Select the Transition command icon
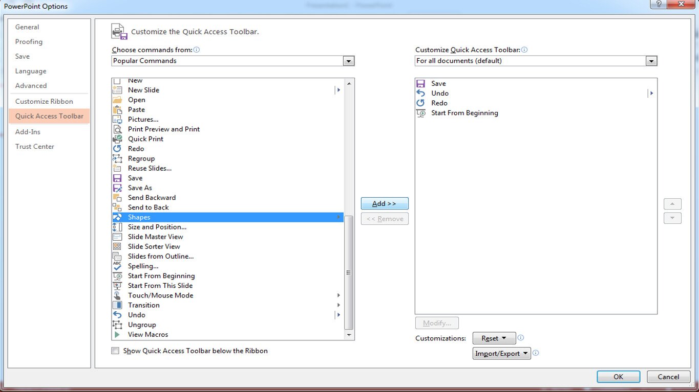Viewport: 699px width, 392px height. point(117,305)
